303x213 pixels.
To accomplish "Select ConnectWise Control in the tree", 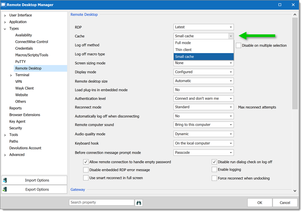I will (x=31, y=42).
